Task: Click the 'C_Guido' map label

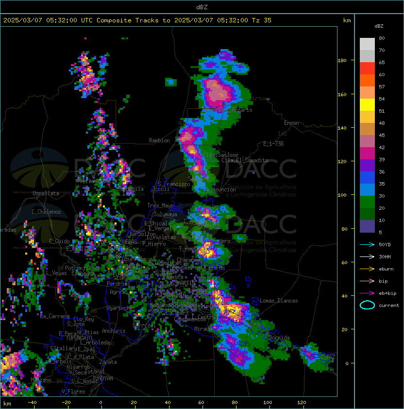Action: pyautogui.click(x=59, y=241)
